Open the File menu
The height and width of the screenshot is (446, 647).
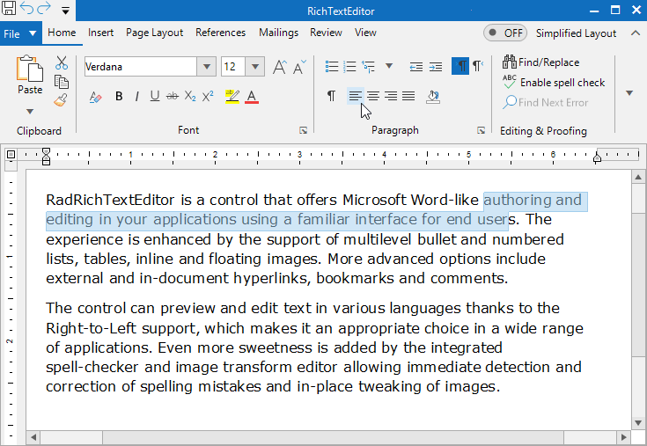20,33
